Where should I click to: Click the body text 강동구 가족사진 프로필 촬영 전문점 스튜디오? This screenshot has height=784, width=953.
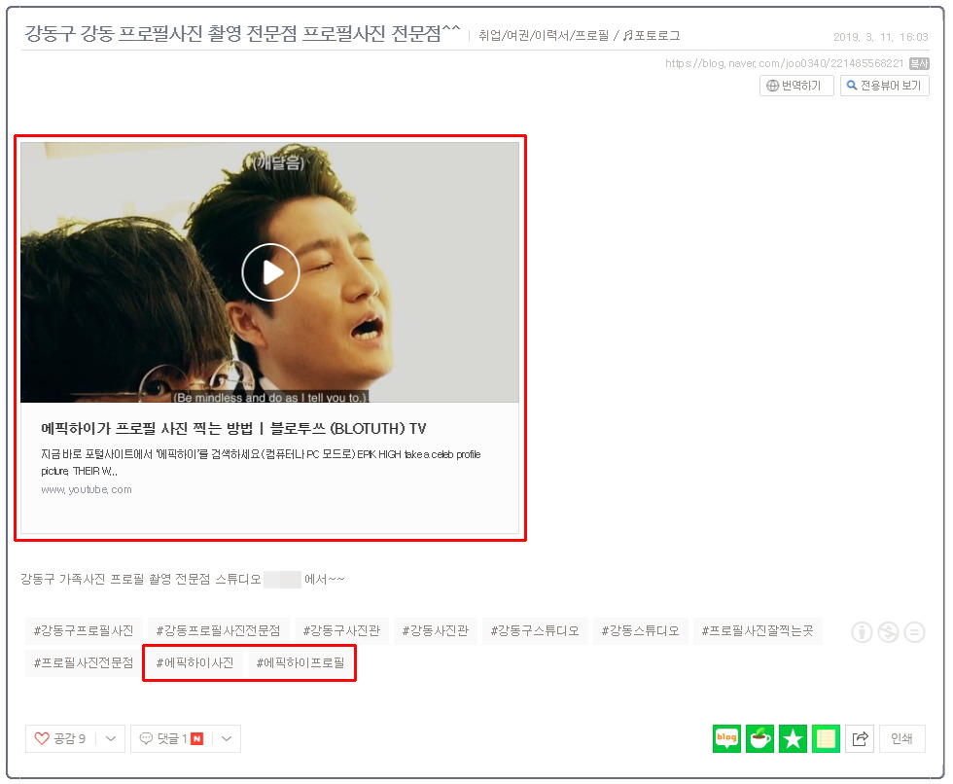(141, 579)
